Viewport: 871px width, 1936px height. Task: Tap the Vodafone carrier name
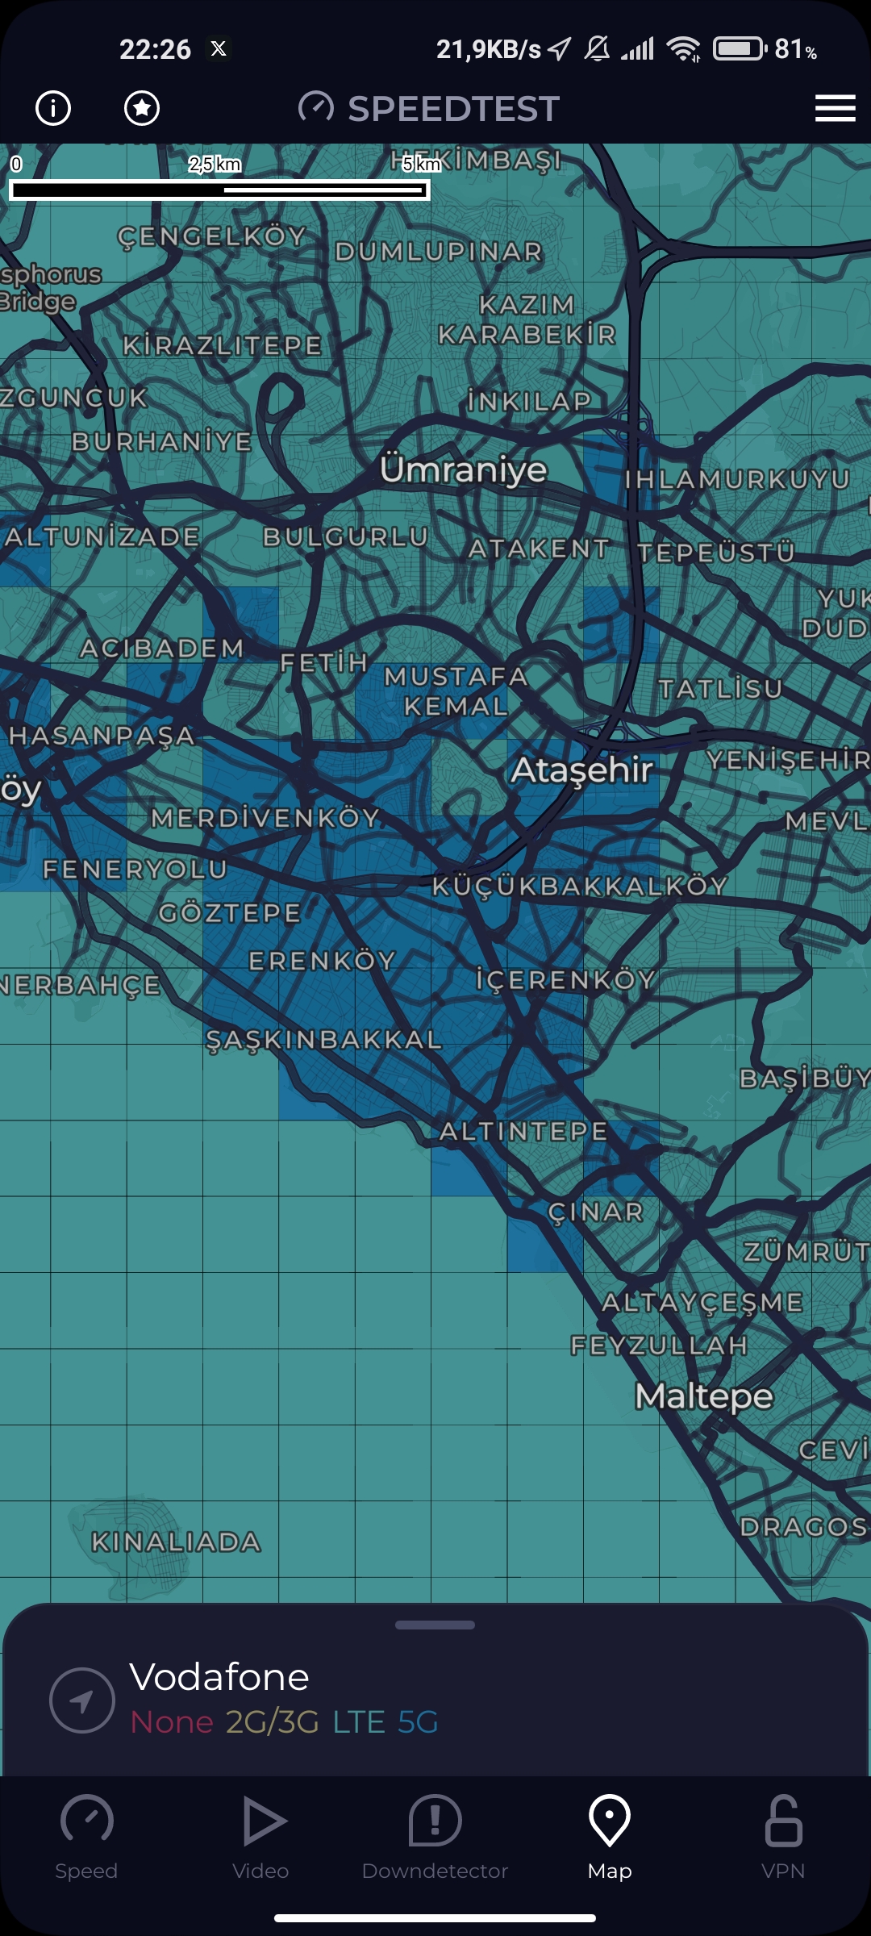[219, 1677]
